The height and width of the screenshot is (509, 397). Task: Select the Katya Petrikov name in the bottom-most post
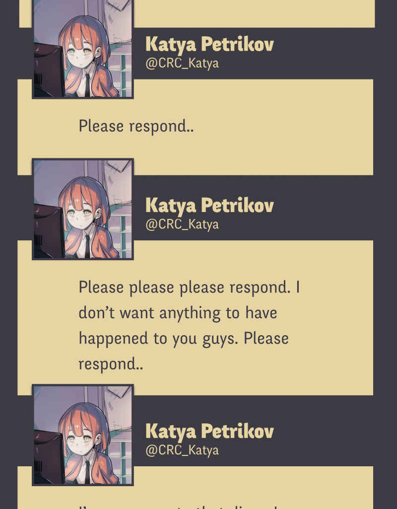coord(209,432)
